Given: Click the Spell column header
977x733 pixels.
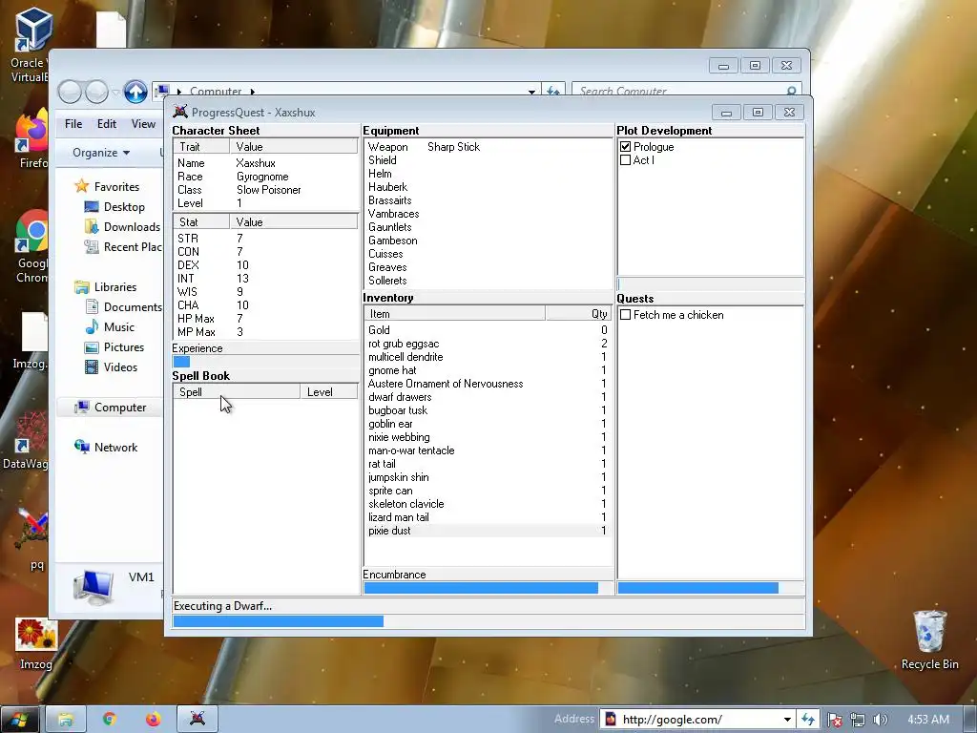Looking at the screenshot, I should coord(237,391).
